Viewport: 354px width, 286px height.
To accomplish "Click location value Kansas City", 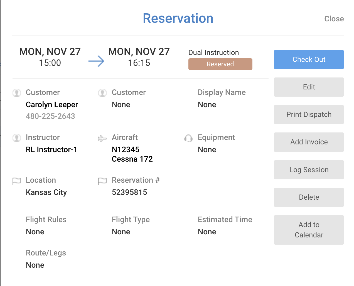I will coord(46,192).
